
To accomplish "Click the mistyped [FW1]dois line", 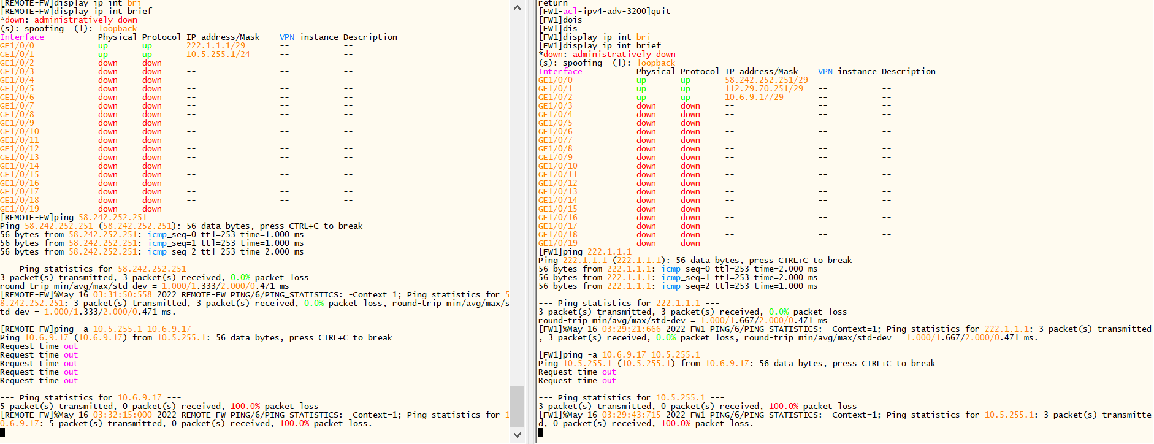I will pyautogui.click(x=560, y=20).
